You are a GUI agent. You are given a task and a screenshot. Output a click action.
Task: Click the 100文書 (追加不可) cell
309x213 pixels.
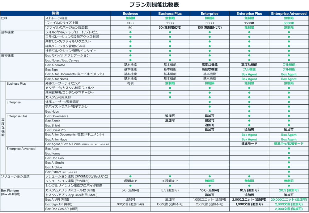[130, 204]
